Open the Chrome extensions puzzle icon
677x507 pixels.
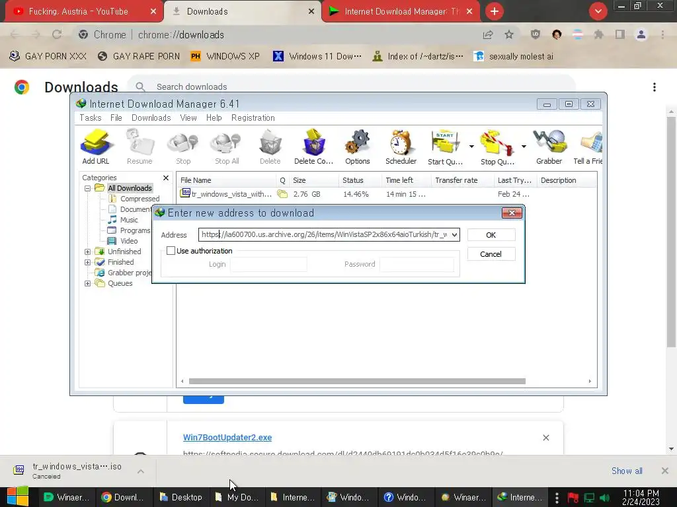coord(598,34)
